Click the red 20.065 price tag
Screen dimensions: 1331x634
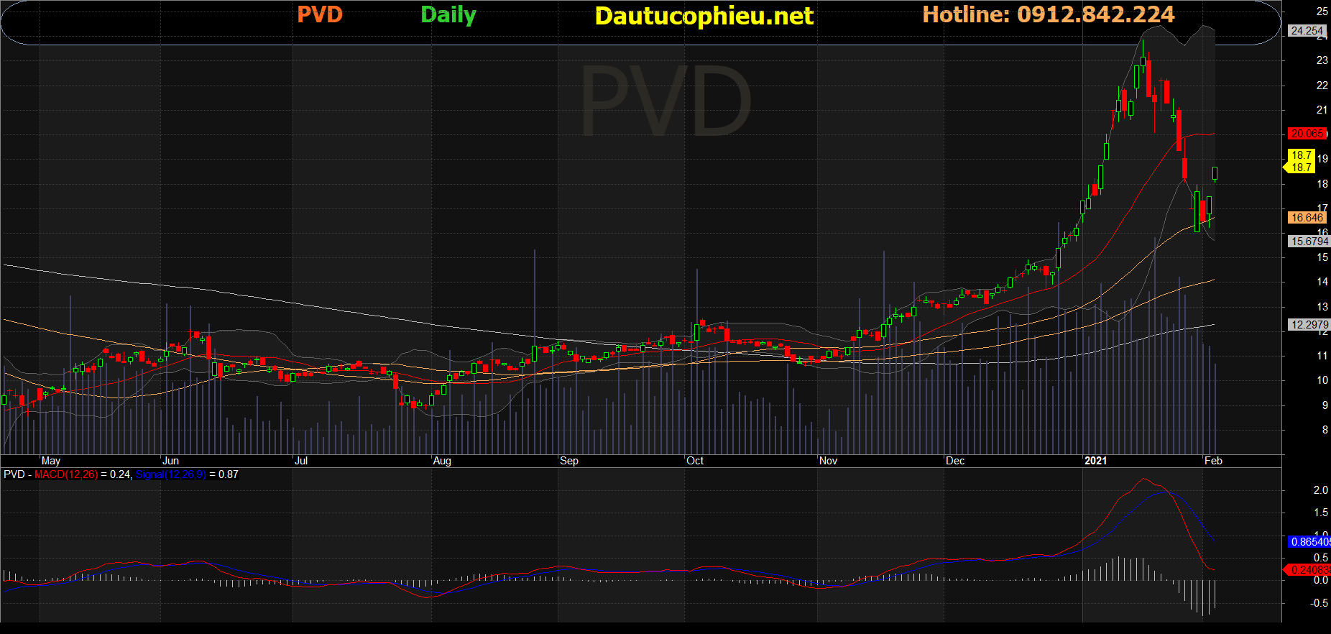click(x=1307, y=134)
